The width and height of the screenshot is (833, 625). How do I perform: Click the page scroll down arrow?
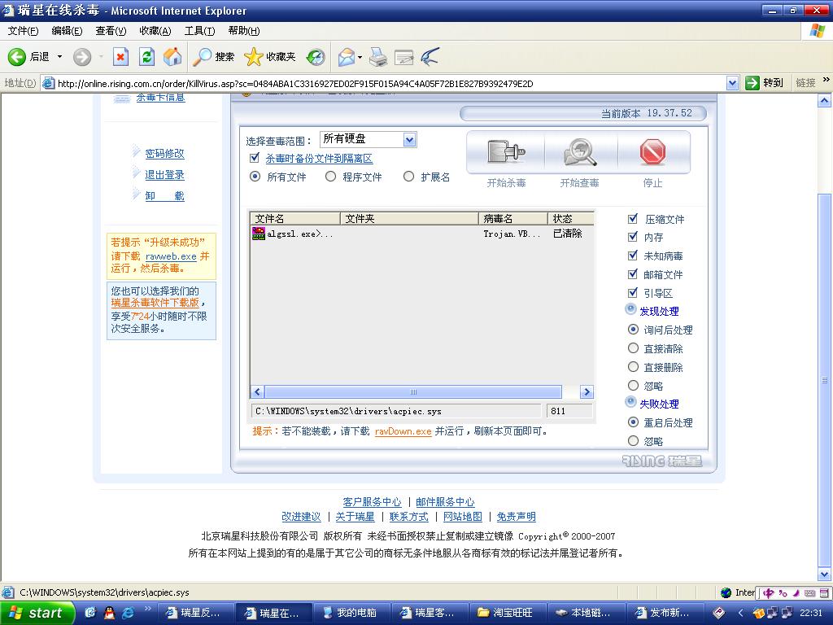click(x=825, y=575)
